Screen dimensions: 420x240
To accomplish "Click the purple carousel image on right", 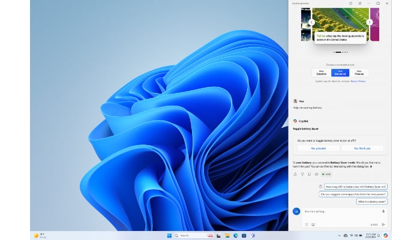I will pyautogui.click(x=375, y=25).
